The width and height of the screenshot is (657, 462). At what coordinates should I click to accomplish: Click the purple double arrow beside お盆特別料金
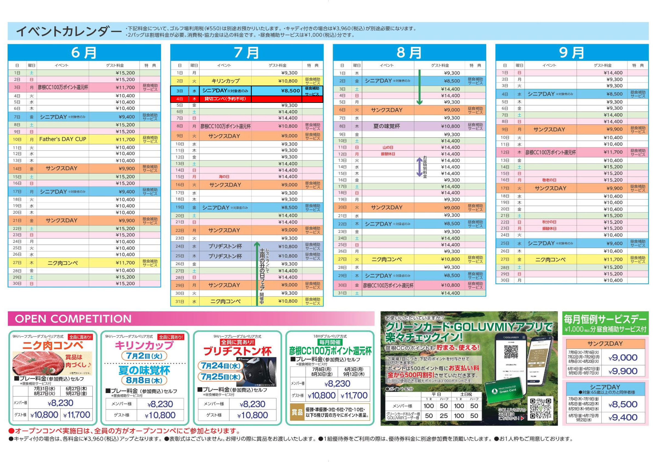[419, 167]
